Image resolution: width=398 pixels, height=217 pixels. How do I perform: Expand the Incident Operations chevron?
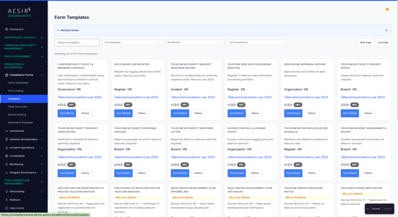point(42,148)
